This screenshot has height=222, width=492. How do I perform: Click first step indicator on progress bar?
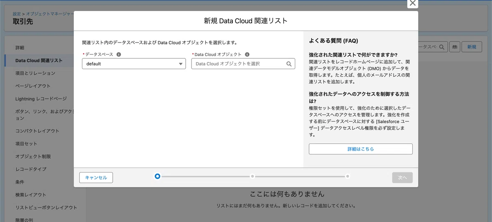pyautogui.click(x=157, y=176)
